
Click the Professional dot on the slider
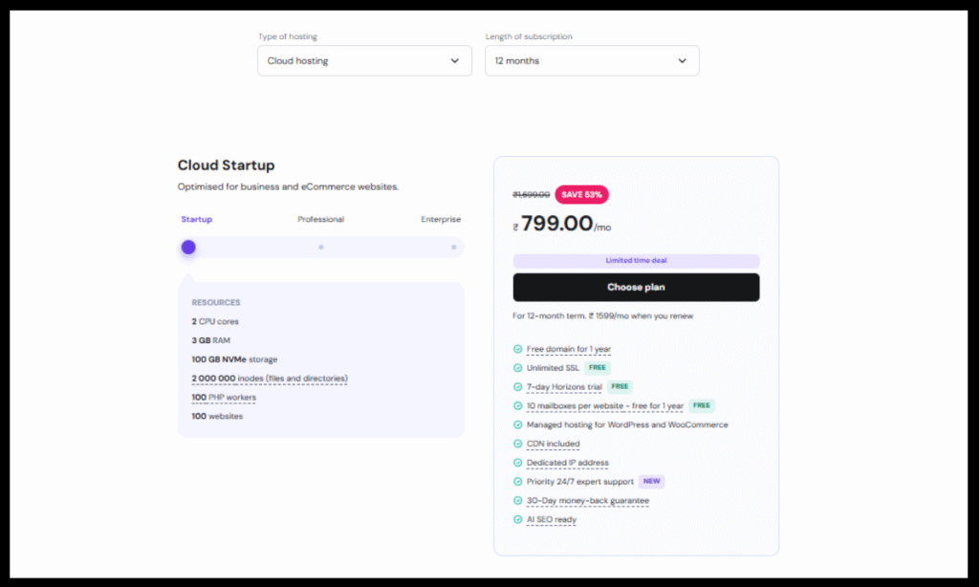[x=321, y=247]
